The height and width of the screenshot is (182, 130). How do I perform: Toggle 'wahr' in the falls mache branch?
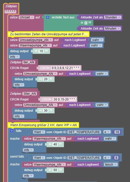(x=110, y=139)
